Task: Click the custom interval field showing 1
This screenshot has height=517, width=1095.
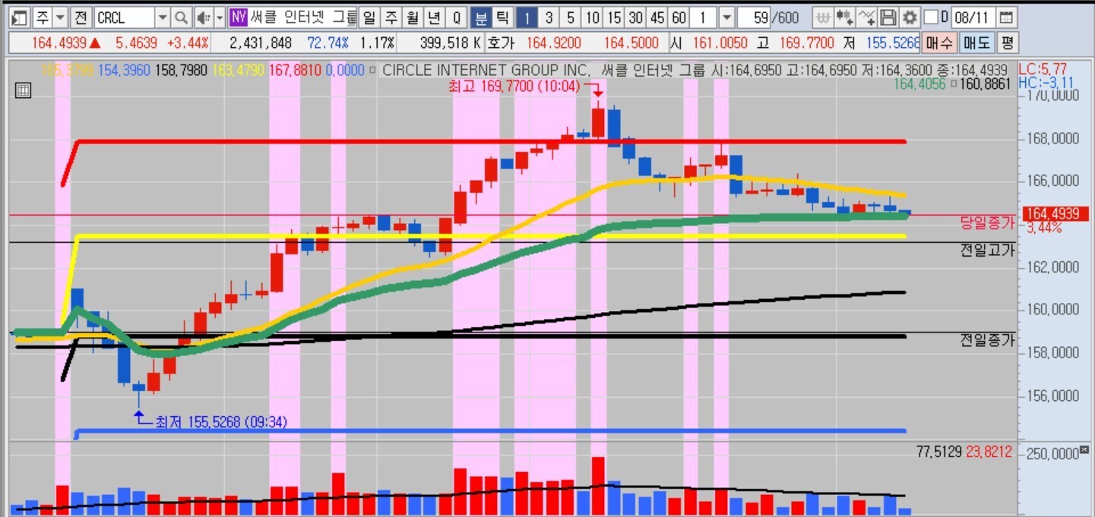Action: 704,17
